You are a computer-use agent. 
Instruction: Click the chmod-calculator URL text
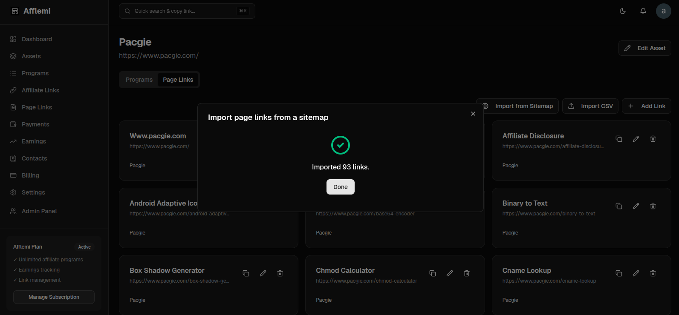coord(367,281)
